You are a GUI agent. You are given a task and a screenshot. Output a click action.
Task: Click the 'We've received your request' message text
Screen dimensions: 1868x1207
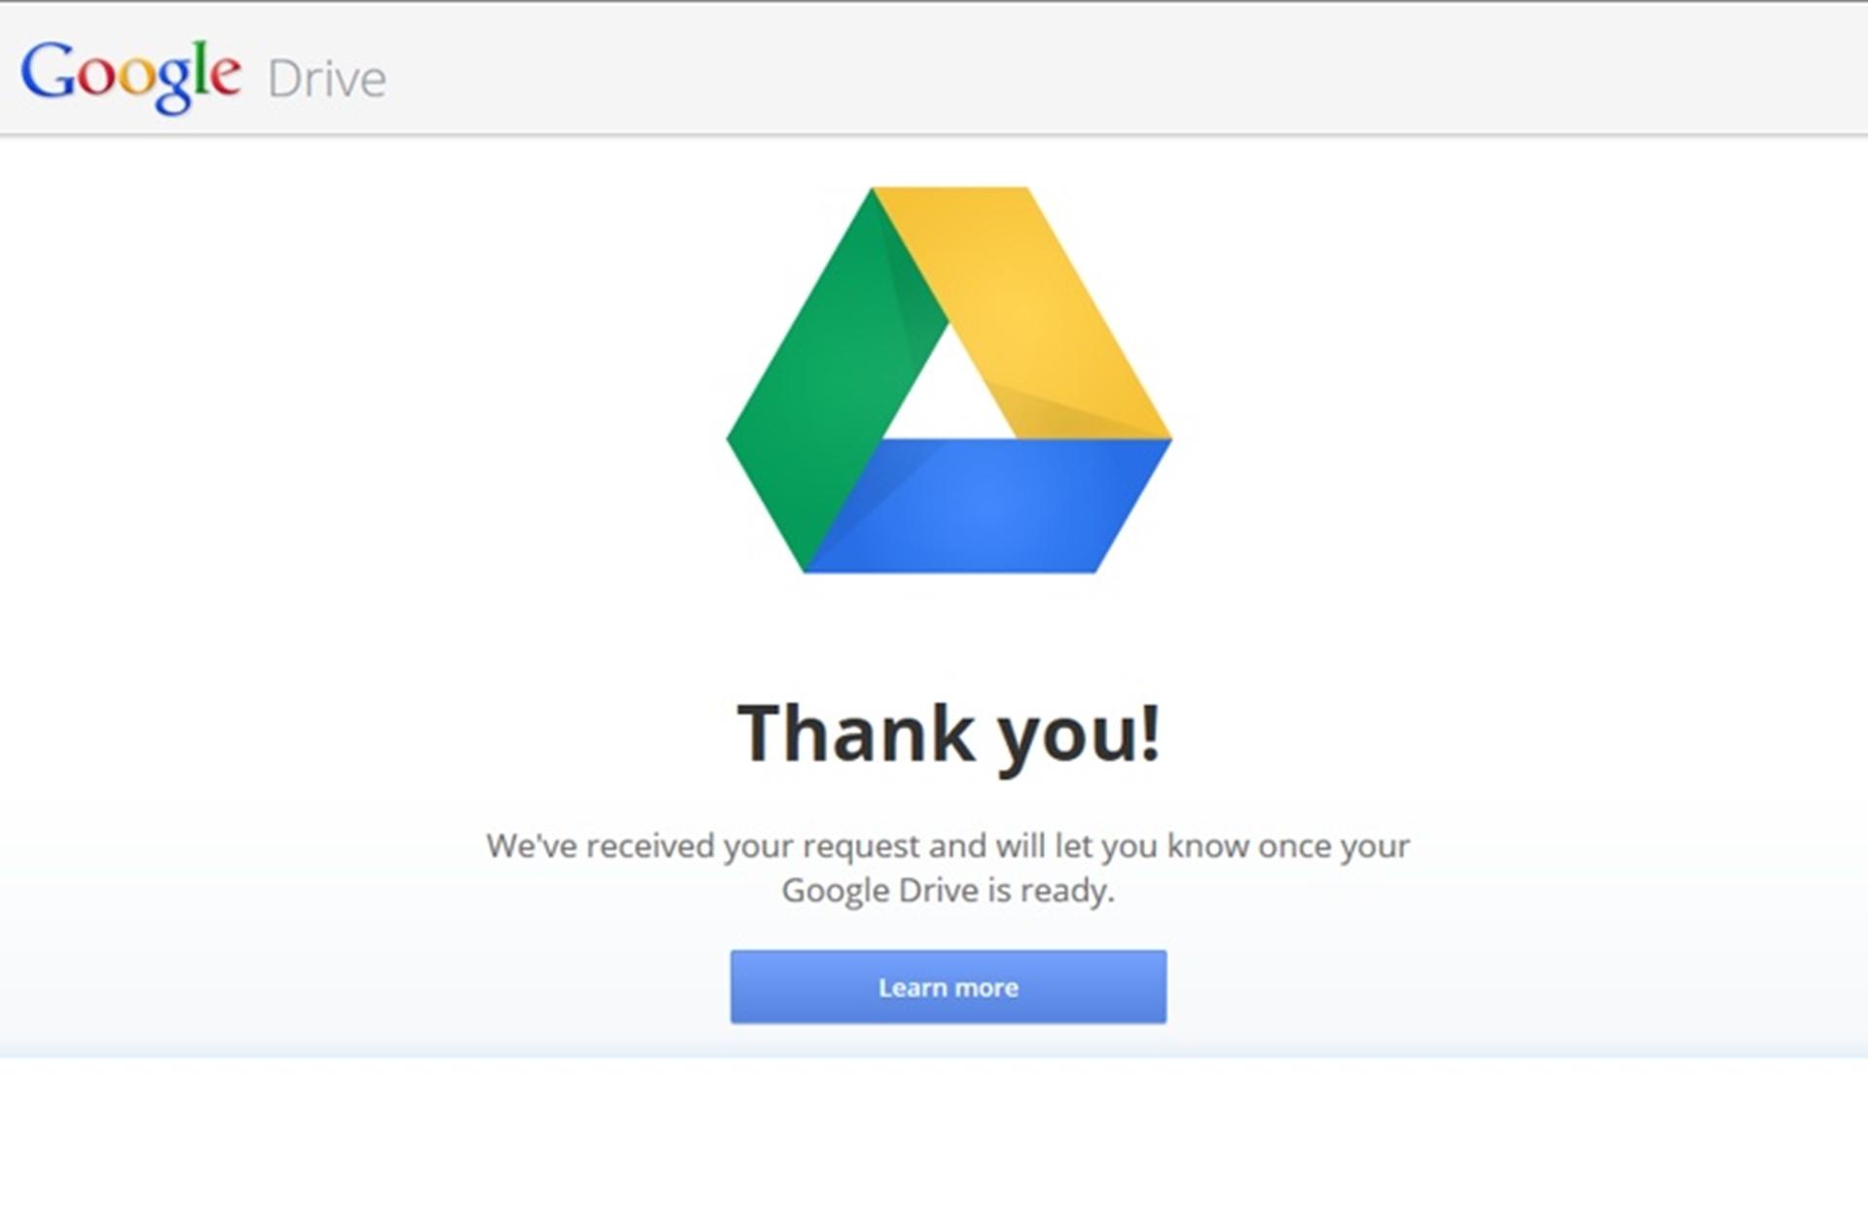coord(948,868)
